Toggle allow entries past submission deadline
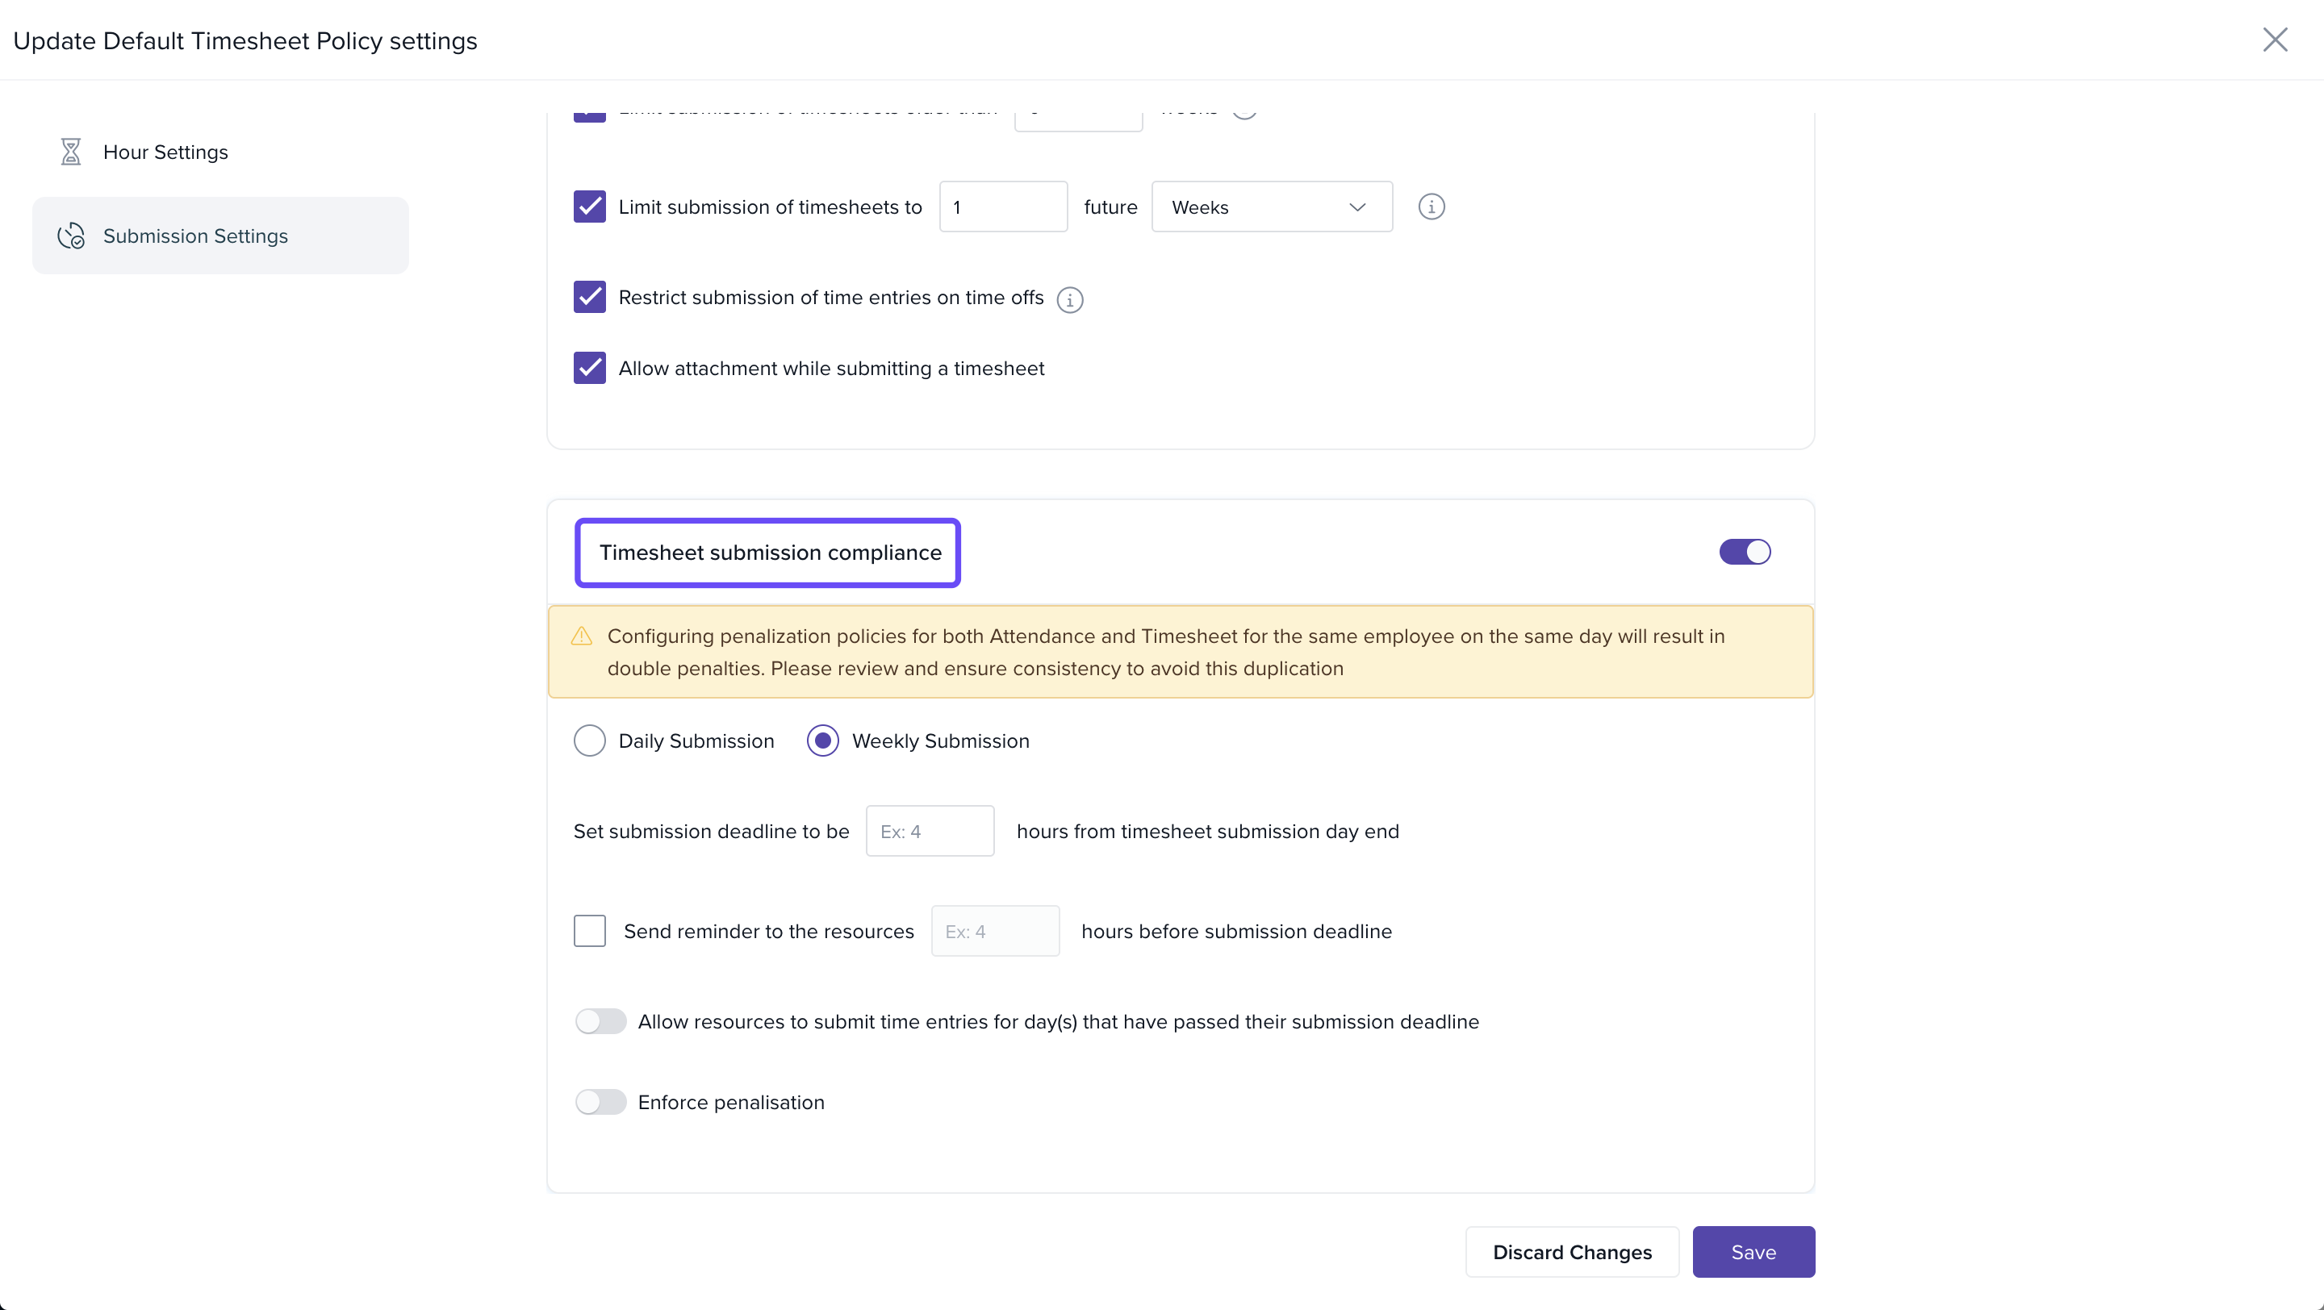This screenshot has width=2324, height=1310. tap(600, 1020)
